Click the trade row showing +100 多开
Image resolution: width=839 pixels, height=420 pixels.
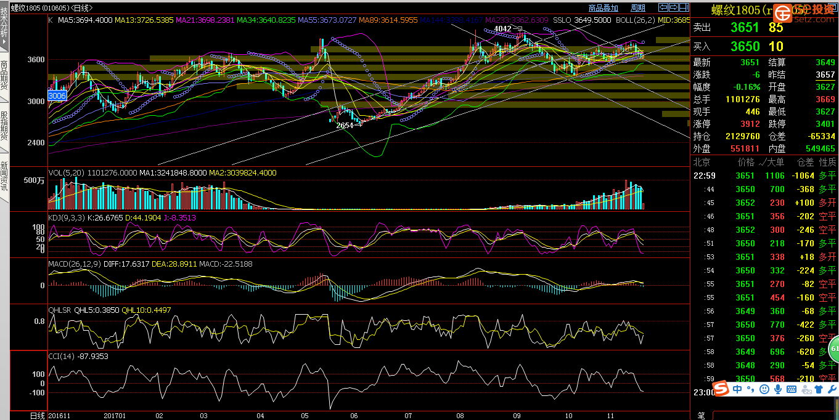[x=764, y=203]
